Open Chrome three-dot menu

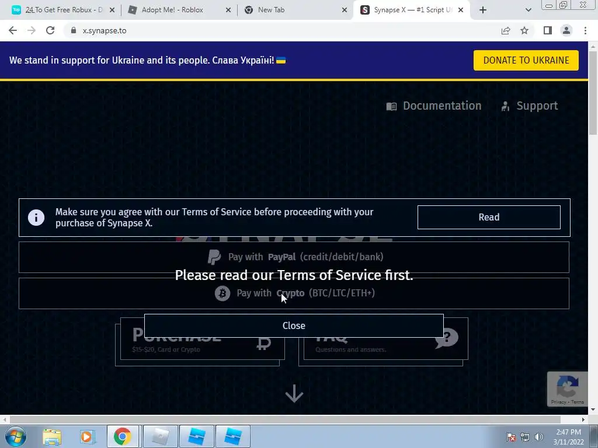click(x=585, y=30)
